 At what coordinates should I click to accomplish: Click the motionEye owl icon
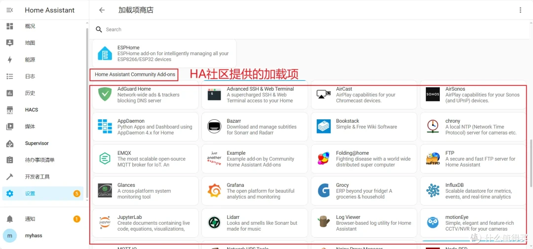coord(433,222)
